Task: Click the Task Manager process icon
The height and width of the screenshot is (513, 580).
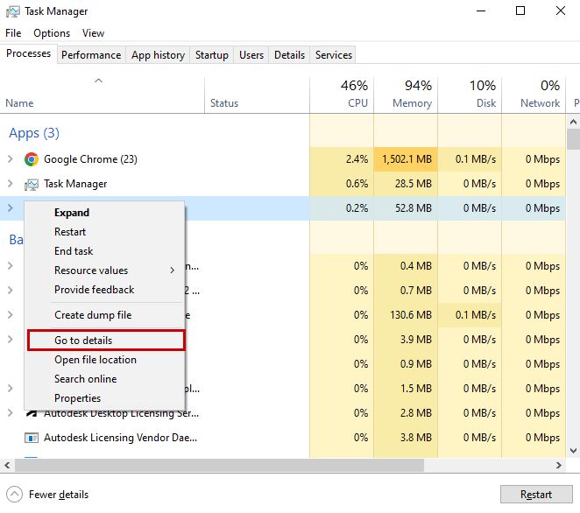Action: pyautogui.click(x=32, y=184)
